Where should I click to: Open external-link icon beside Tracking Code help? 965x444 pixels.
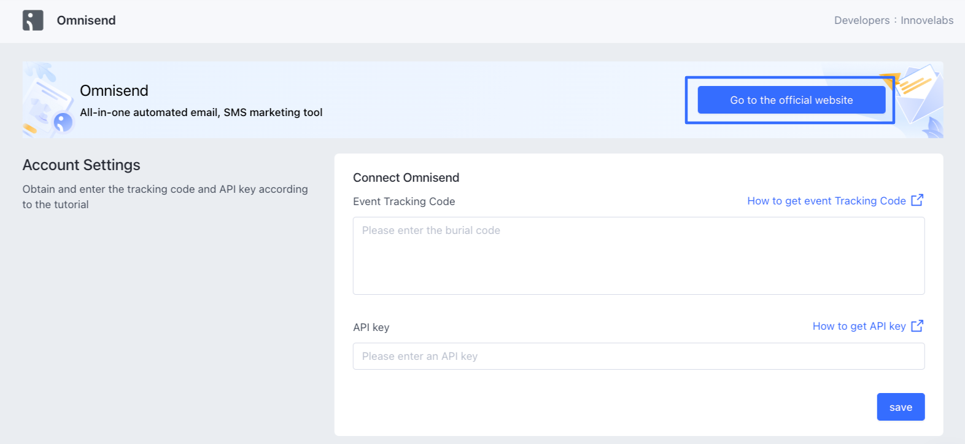click(917, 200)
